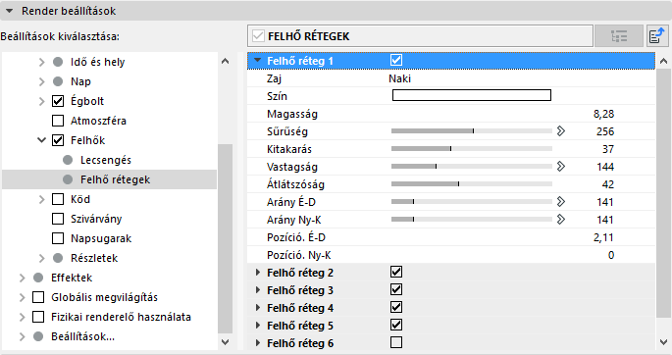
Task: Expand the Globális megvilágítás tree node
Action: click(22, 297)
